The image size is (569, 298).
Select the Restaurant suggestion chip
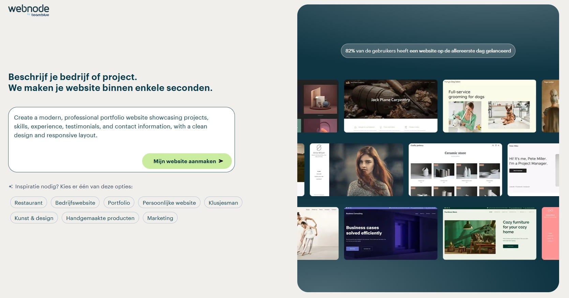tap(28, 203)
